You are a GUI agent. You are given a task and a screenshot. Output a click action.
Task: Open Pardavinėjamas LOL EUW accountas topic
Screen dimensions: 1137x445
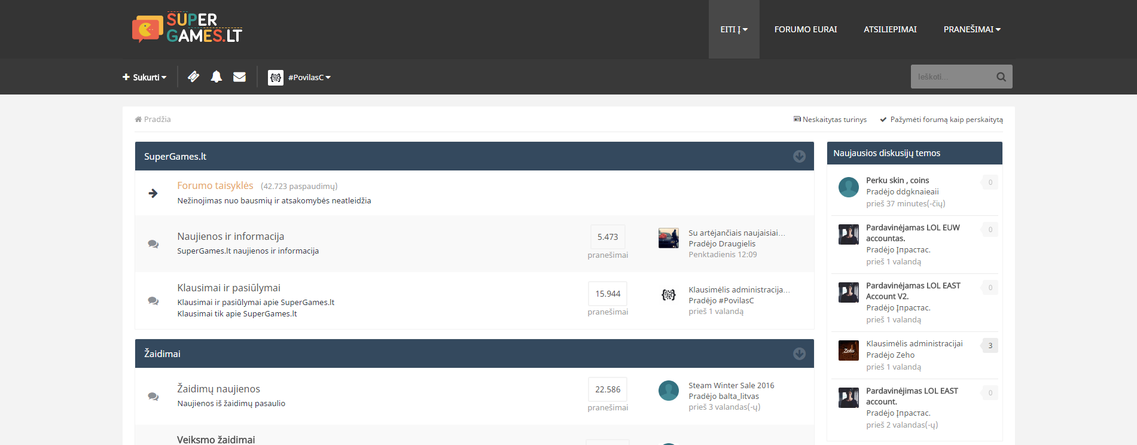[x=913, y=233]
